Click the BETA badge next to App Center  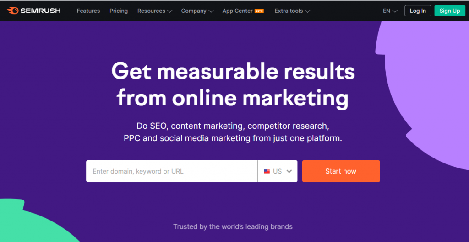259,11
